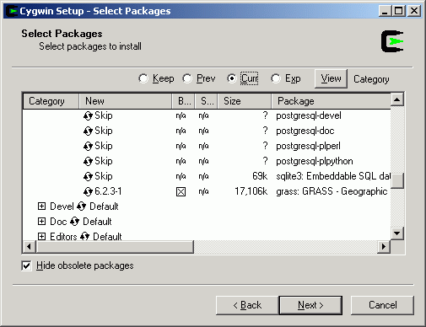The width and height of the screenshot is (426, 327).
Task: Click the S... column header
Action: (x=207, y=101)
